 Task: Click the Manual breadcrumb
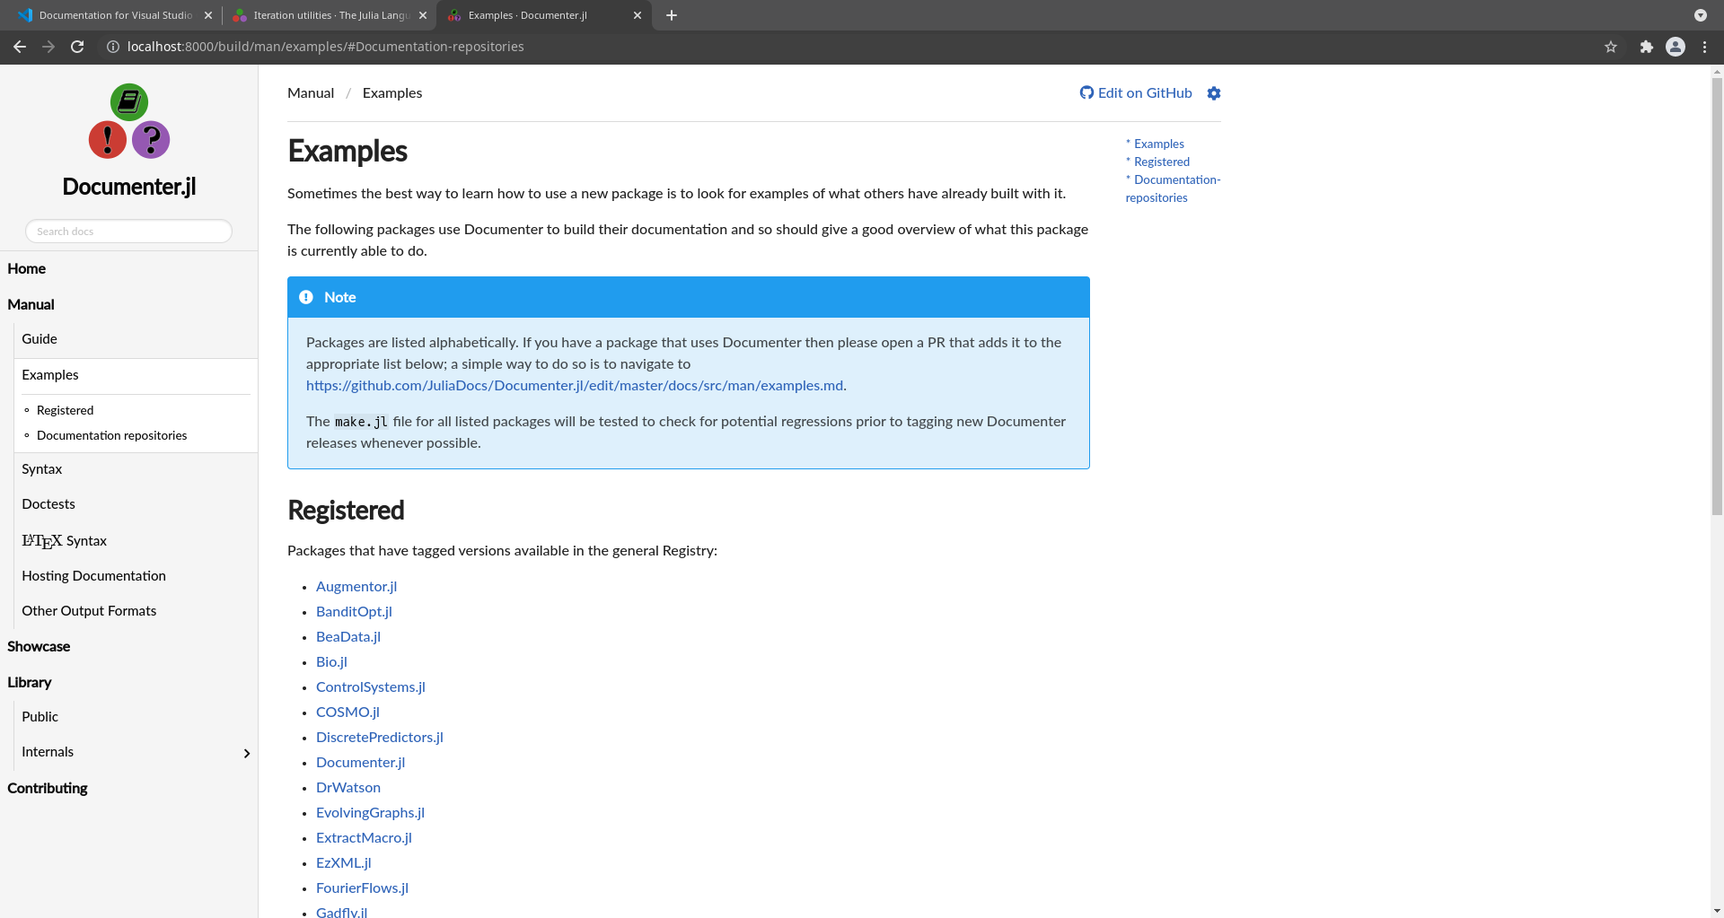311,93
